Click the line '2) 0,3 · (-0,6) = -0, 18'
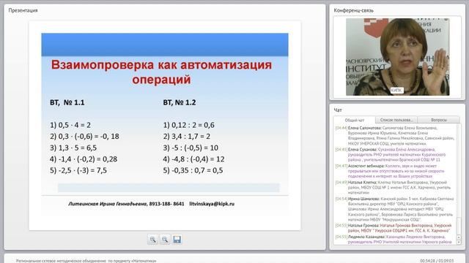This screenshot has height=263, width=469. coord(84,137)
